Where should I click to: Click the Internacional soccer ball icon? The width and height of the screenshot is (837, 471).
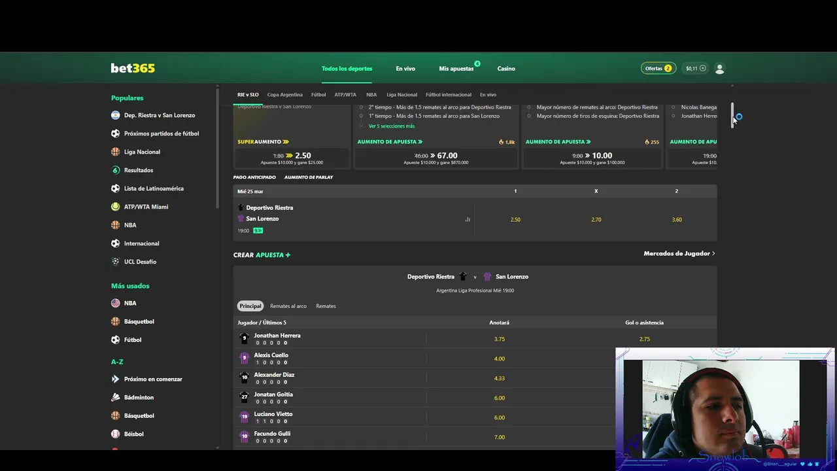pyautogui.click(x=115, y=243)
